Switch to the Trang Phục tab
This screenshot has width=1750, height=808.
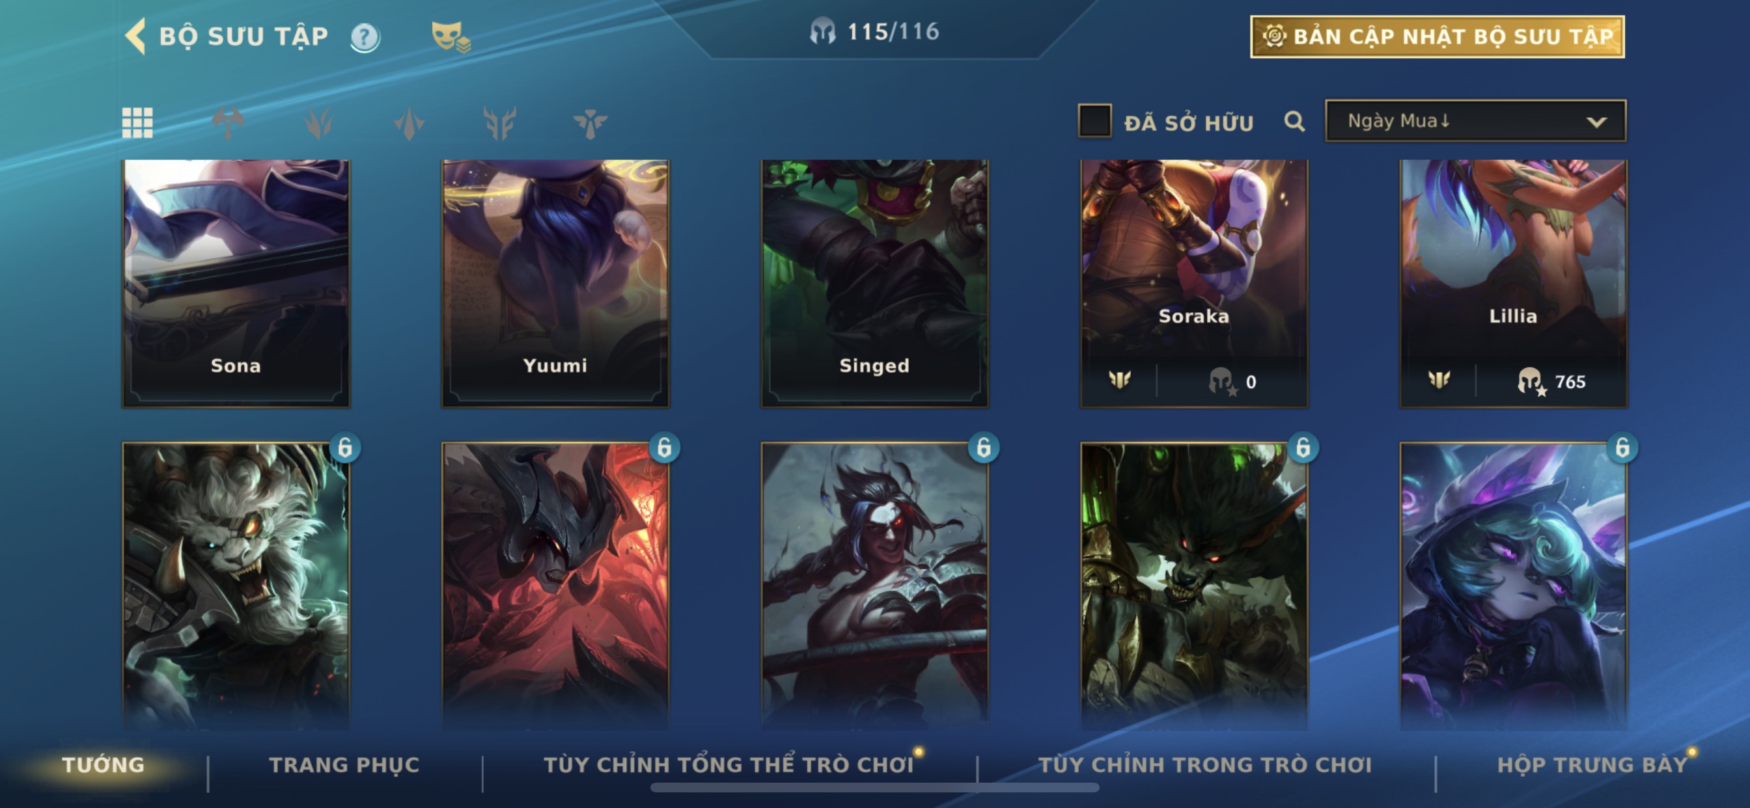tap(344, 765)
